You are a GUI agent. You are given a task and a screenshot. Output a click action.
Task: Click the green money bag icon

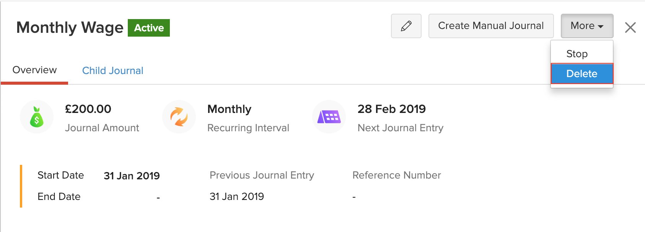pos(37,117)
